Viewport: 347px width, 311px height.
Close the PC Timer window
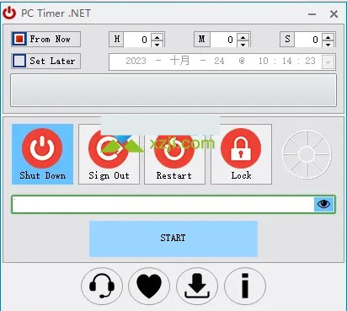coord(334,14)
